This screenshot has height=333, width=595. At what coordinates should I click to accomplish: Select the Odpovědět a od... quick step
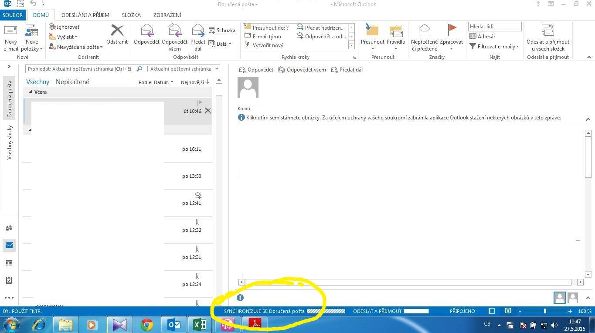(321, 36)
